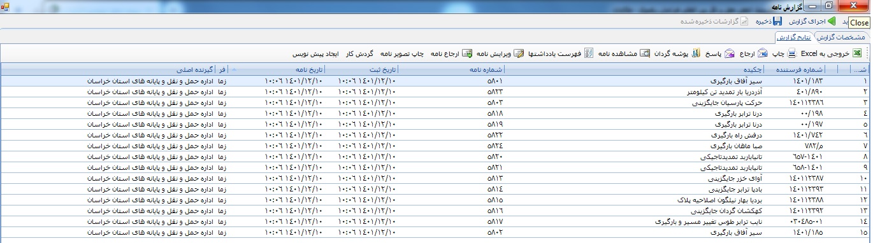Select row نایب ترابر طوس تغییر مسیر
873x243 pixels.
[436, 221]
